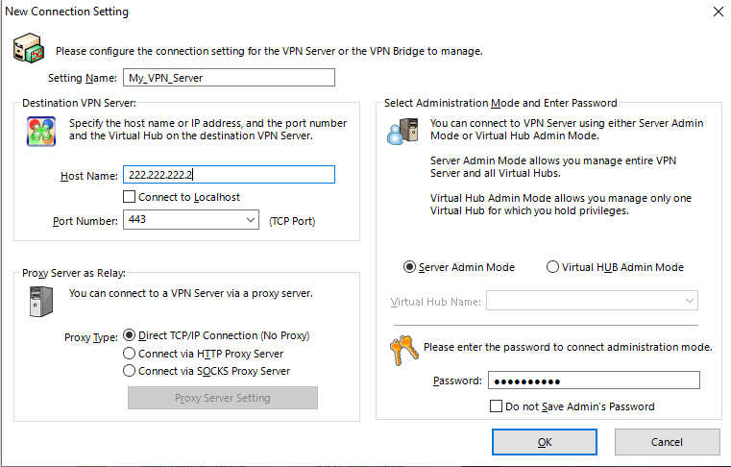Close the New Connection Setting dialog
731x467 pixels.
point(719,12)
